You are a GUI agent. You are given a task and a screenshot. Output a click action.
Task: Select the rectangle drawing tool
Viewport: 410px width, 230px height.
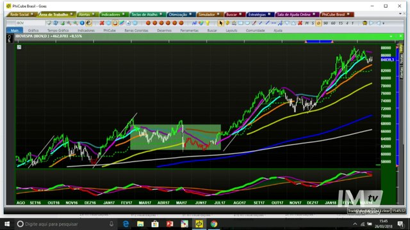pos(241,23)
